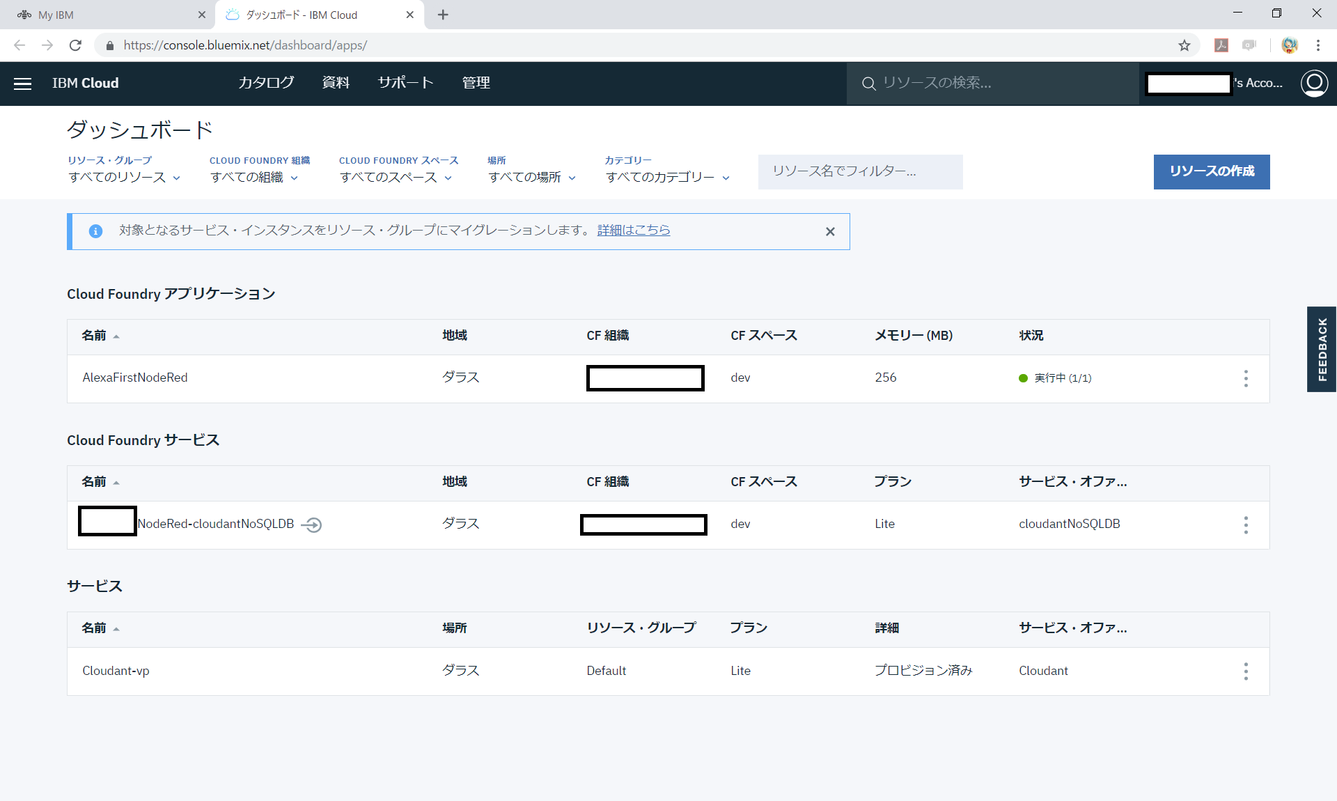
Task: Click info icon on migration banner
Action: pos(95,231)
